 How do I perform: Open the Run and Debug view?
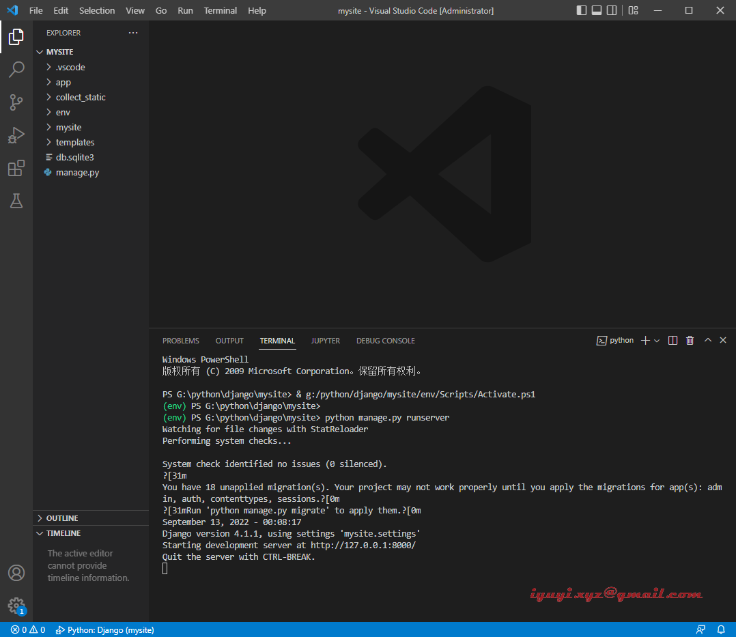tap(16, 135)
